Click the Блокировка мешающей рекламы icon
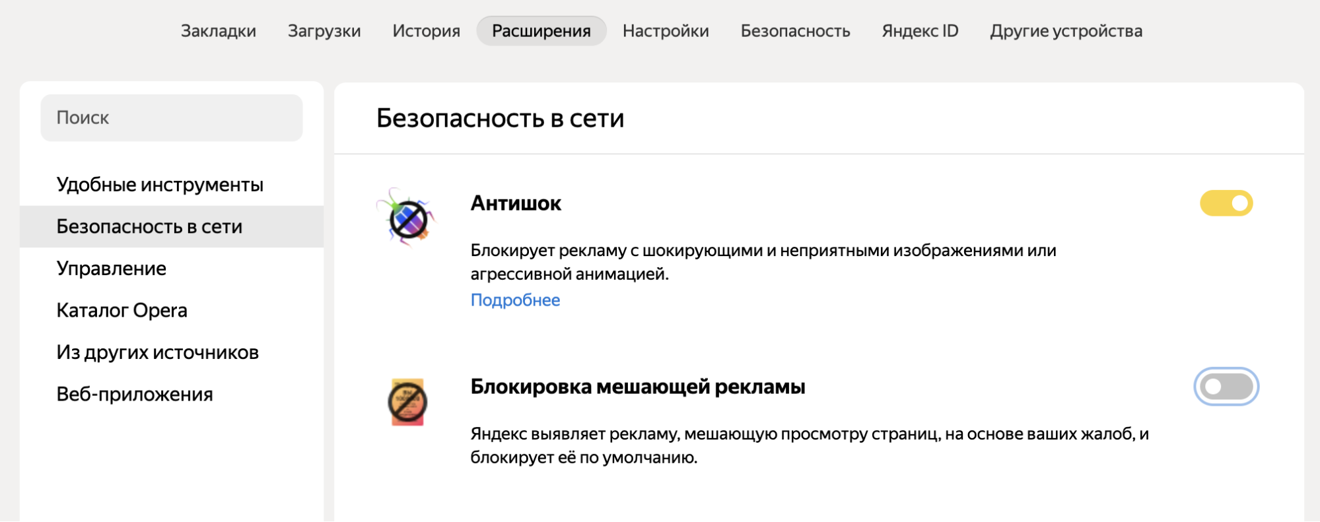The image size is (1320, 522). click(407, 401)
